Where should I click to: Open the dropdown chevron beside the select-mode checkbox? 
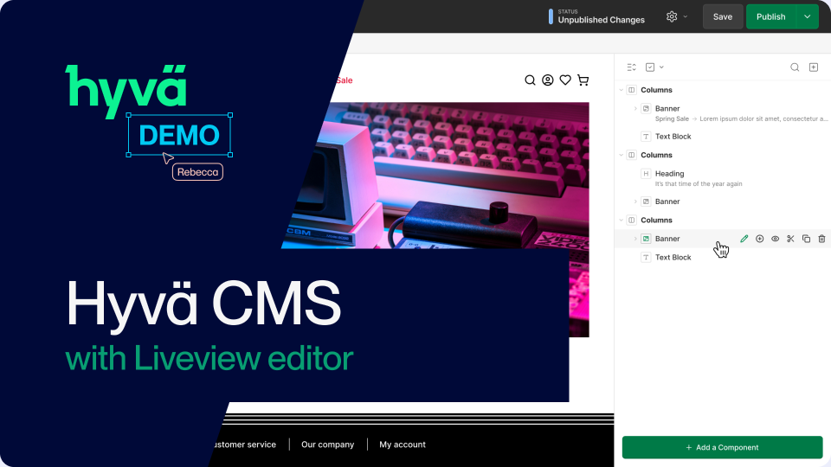tap(661, 67)
